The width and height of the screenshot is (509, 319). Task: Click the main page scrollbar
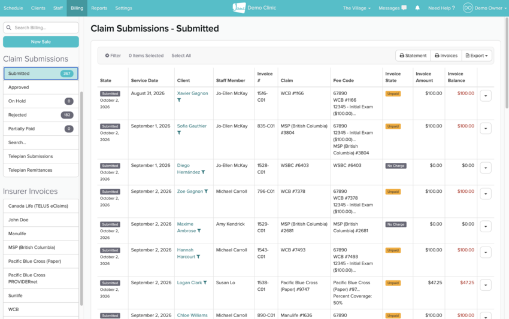point(507,63)
